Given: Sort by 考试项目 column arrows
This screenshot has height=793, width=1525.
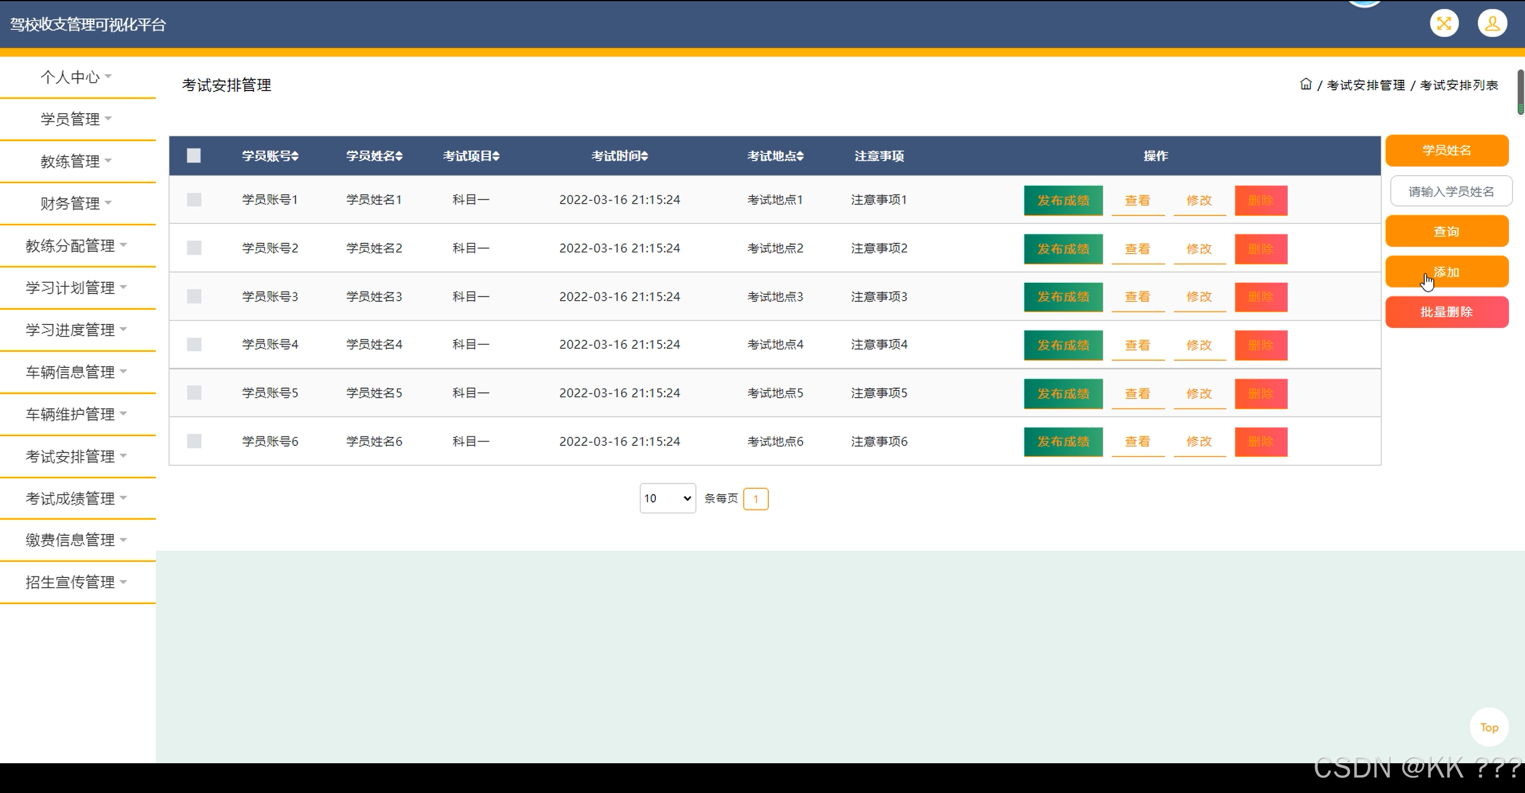Looking at the screenshot, I should coord(496,156).
